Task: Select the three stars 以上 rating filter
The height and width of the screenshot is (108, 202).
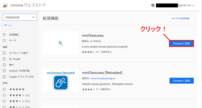Action: click(x=4, y=101)
